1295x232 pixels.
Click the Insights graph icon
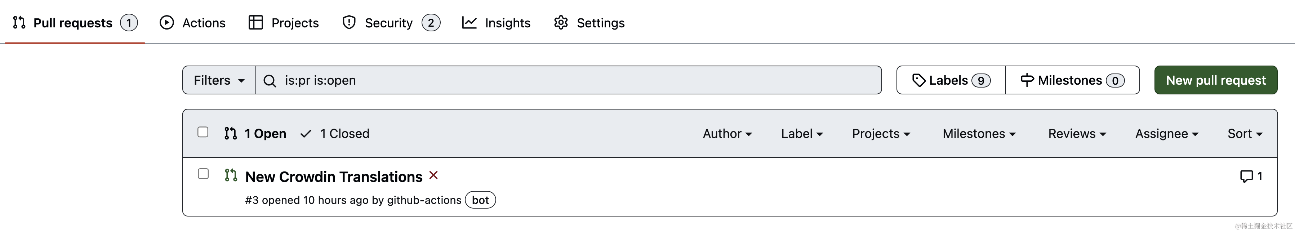[x=469, y=23]
